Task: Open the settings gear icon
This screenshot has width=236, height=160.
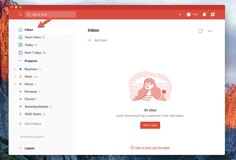Action: click(x=212, y=15)
